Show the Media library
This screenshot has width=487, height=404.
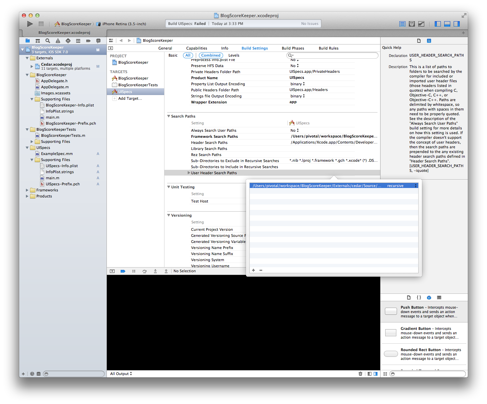(439, 298)
